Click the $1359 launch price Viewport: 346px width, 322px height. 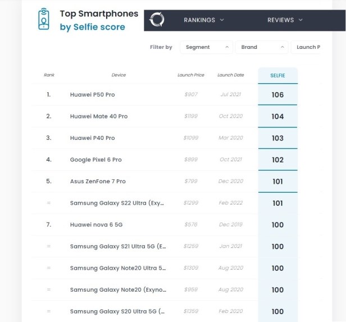191,311
